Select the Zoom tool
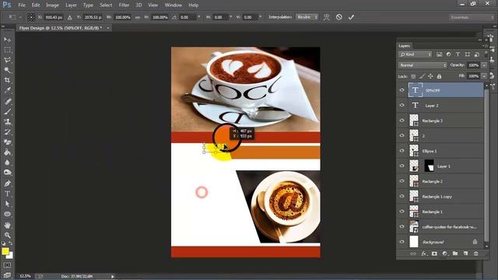 point(7,235)
